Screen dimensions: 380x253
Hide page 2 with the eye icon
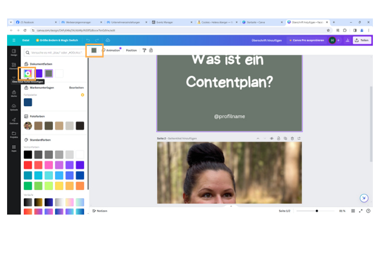click(x=272, y=138)
